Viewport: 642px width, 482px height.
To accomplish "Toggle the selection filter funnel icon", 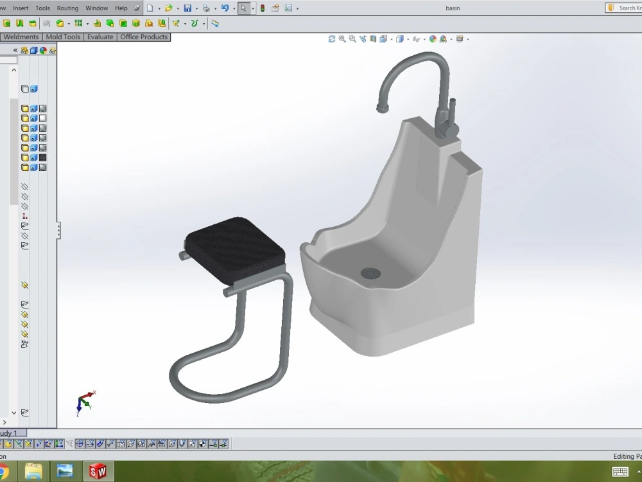I will pyautogui.click(x=69, y=444).
